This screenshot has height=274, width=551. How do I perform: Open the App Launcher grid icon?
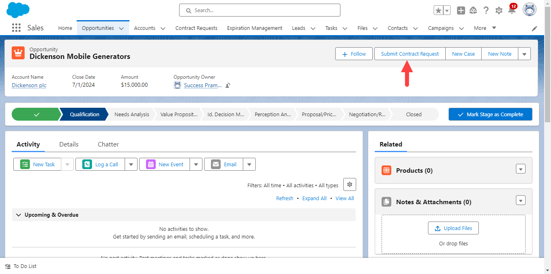(16, 28)
